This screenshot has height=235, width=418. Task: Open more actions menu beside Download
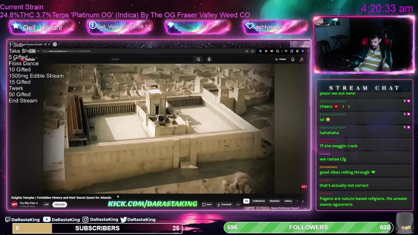[x=238, y=204]
